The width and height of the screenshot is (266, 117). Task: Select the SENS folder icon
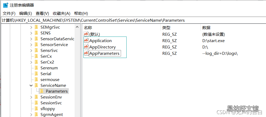36,33
